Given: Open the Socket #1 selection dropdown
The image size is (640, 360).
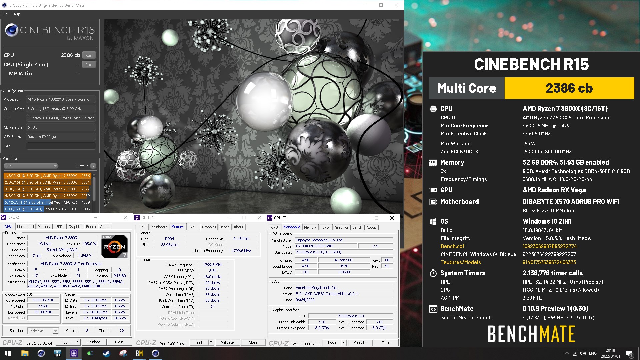Looking at the screenshot, I should click(x=43, y=331).
